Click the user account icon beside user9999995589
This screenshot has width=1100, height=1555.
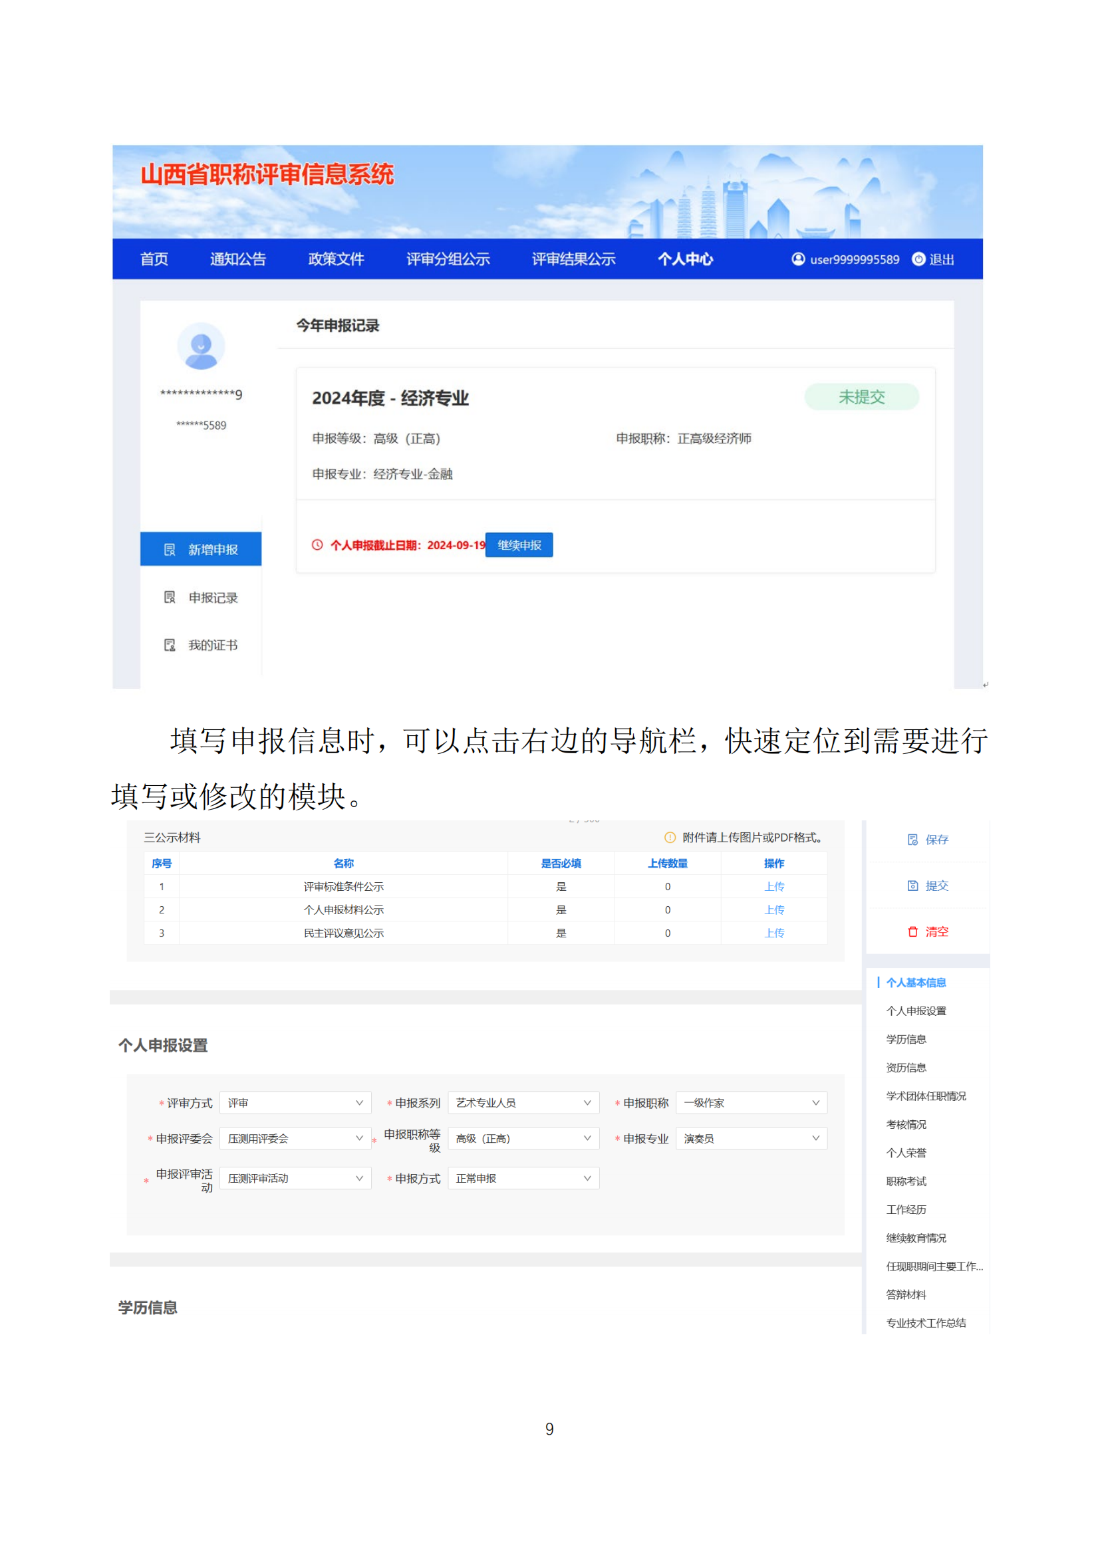pyautogui.click(x=798, y=259)
